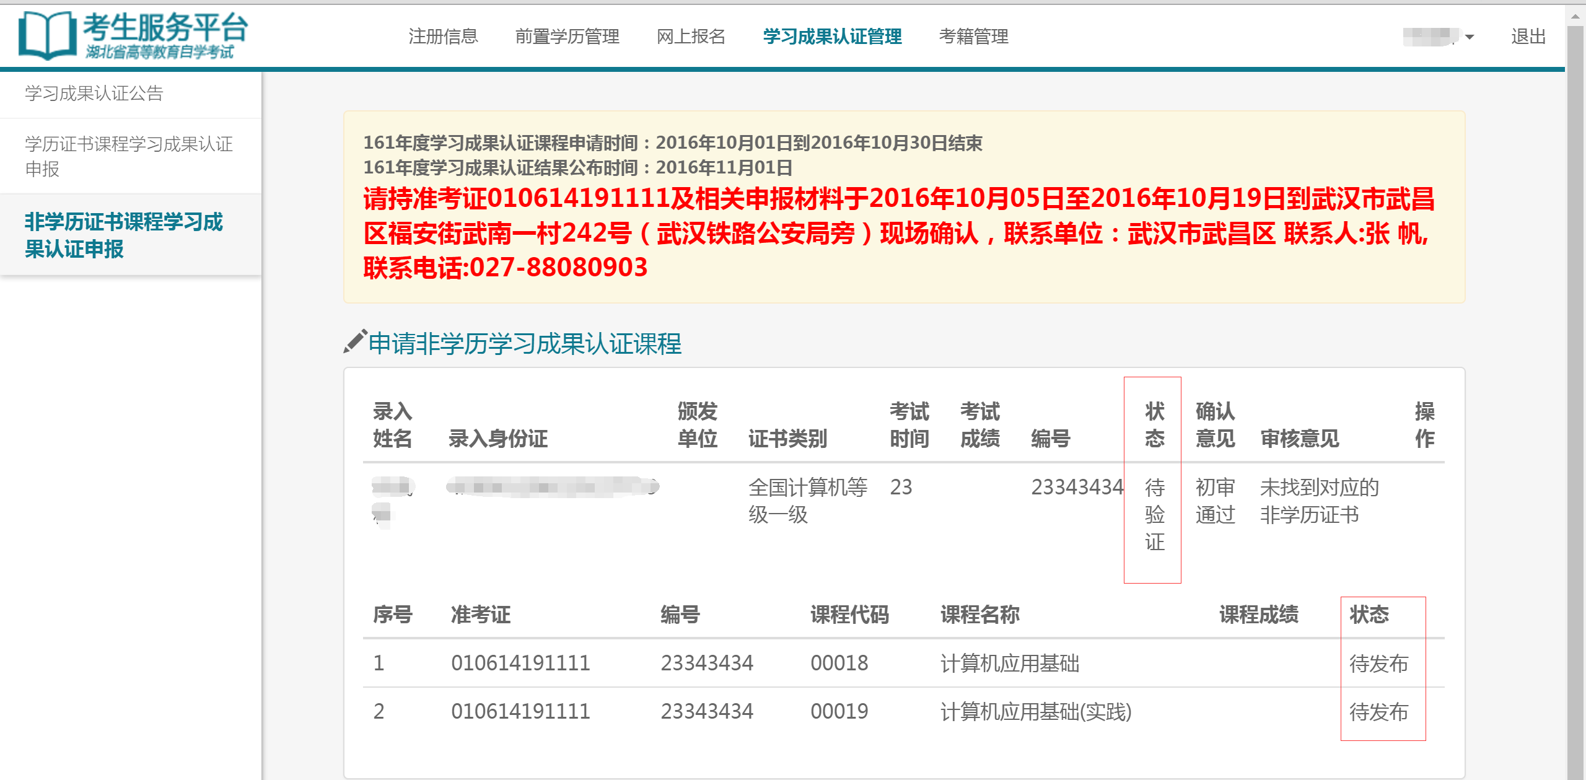Viewport: 1586px width, 780px height.
Task: Open the 网上报名 menu item
Action: pos(692,37)
